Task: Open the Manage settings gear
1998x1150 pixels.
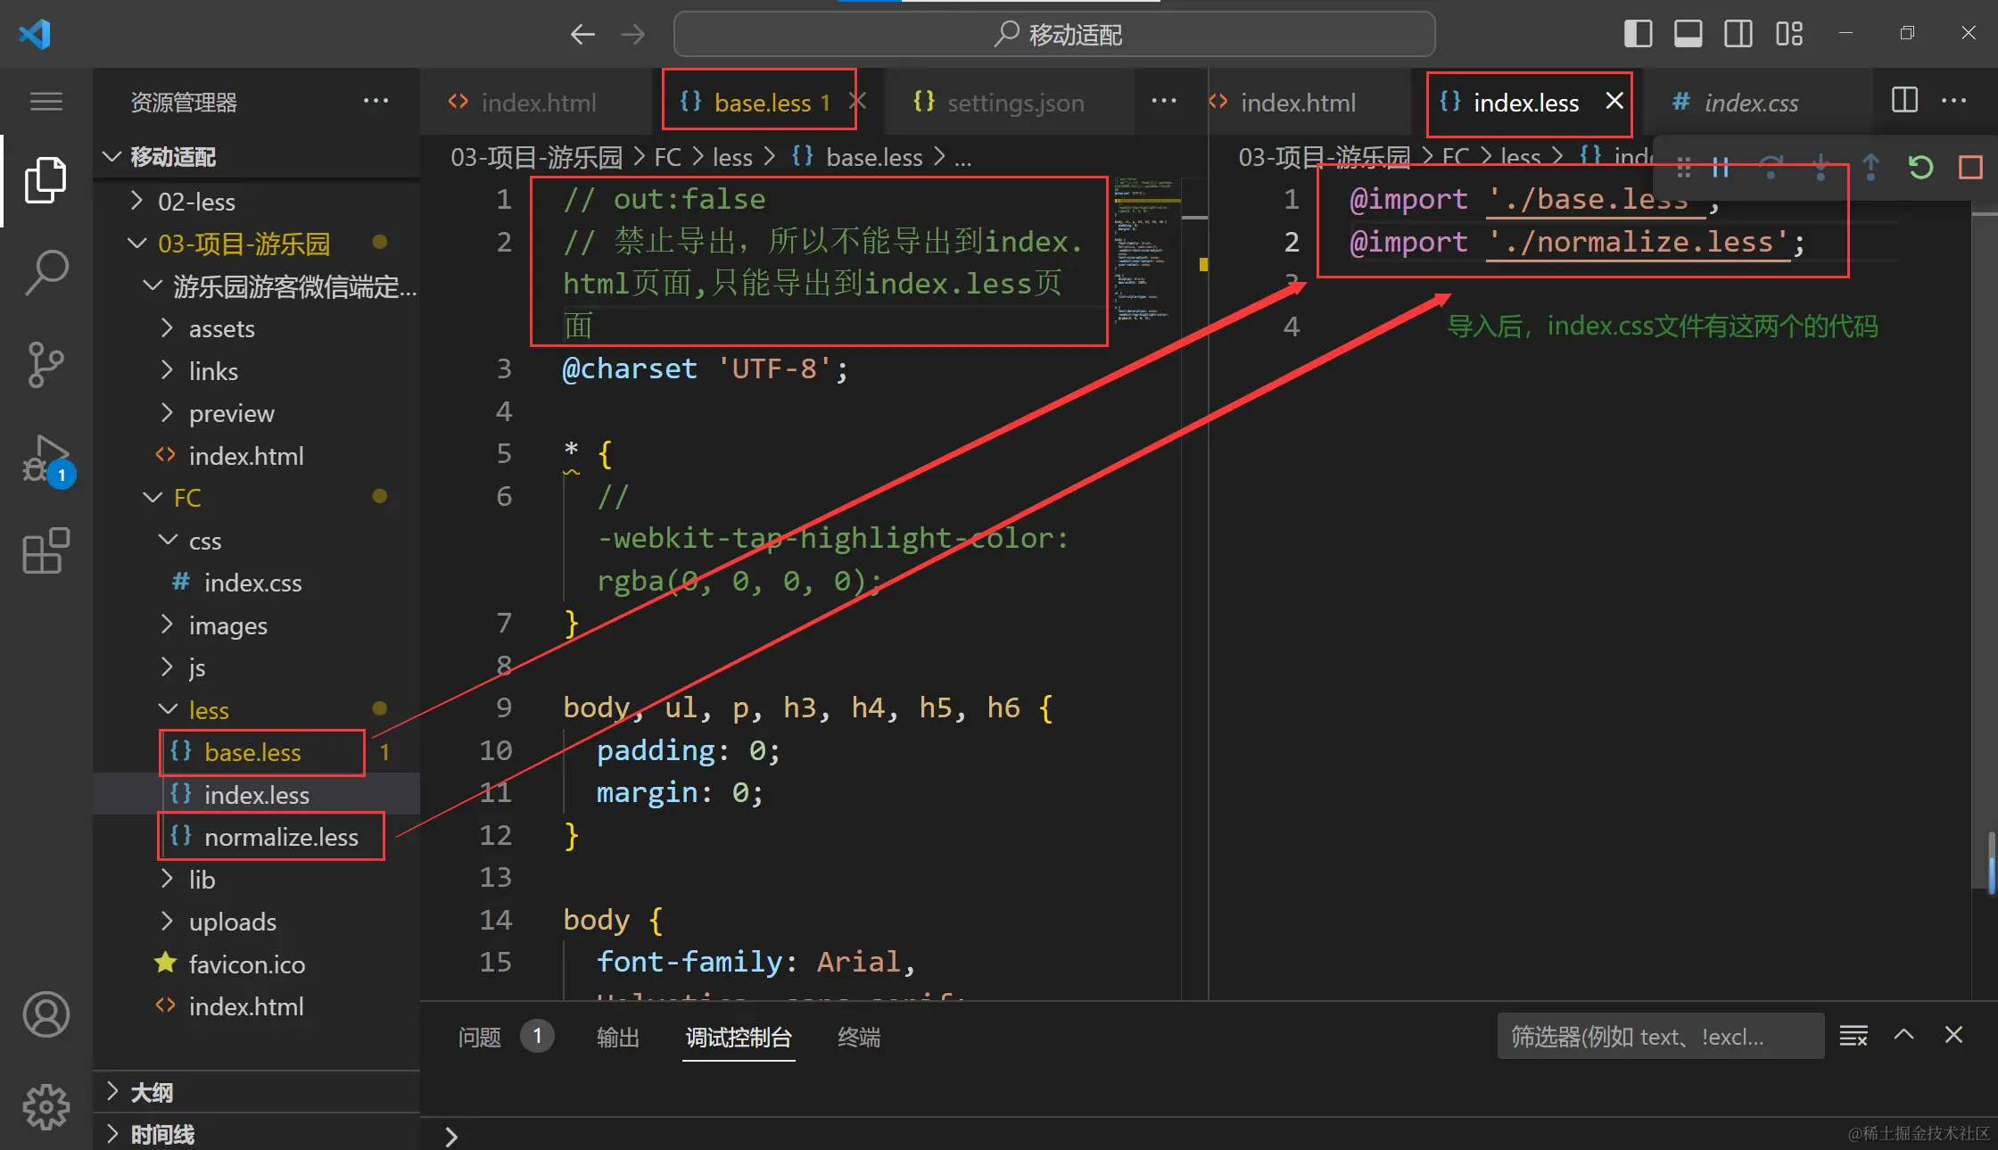Action: point(46,1106)
